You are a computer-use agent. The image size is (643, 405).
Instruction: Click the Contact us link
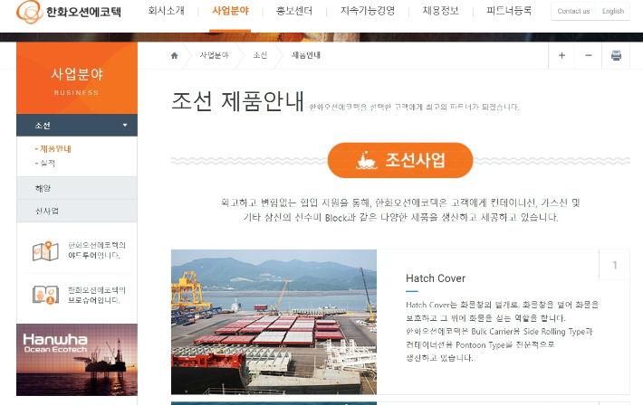pyautogui.click(x=573, y=12)
